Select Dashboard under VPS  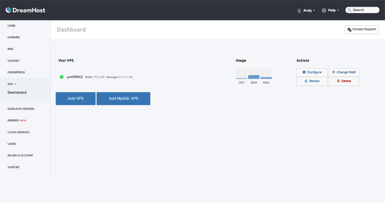point(17,92)
